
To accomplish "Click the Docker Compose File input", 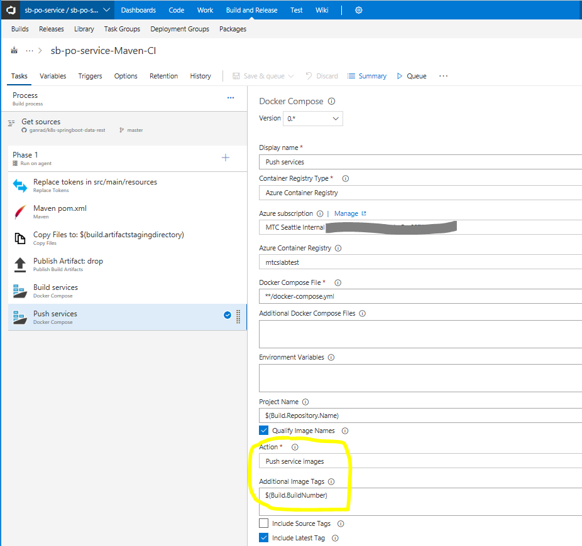I will 420,297.
